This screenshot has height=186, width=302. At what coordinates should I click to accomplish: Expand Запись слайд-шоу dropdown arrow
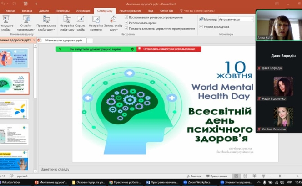coord(117,30)
